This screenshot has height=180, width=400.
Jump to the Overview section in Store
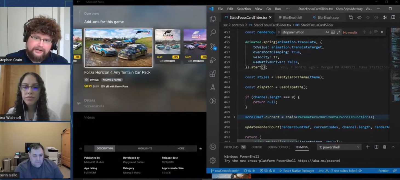click(x=92, y=13)
